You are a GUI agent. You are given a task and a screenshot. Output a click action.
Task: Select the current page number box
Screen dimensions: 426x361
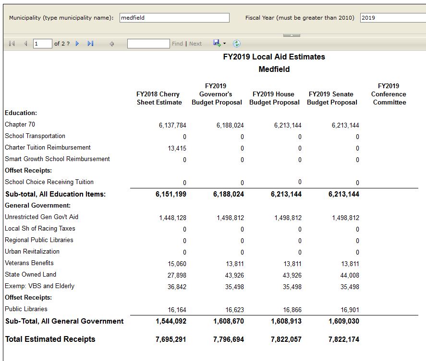43,44
